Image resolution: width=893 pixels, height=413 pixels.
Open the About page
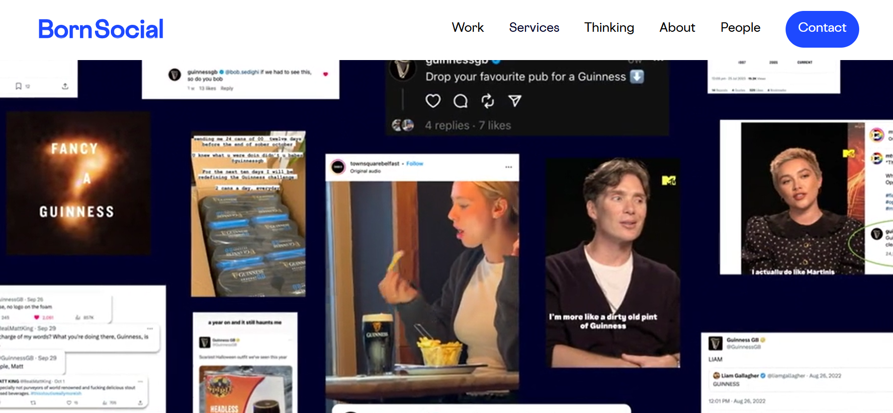[677, 27]
